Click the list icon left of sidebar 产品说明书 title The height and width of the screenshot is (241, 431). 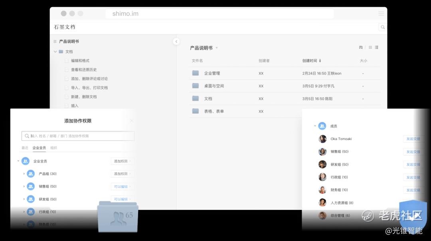point(55,41)
